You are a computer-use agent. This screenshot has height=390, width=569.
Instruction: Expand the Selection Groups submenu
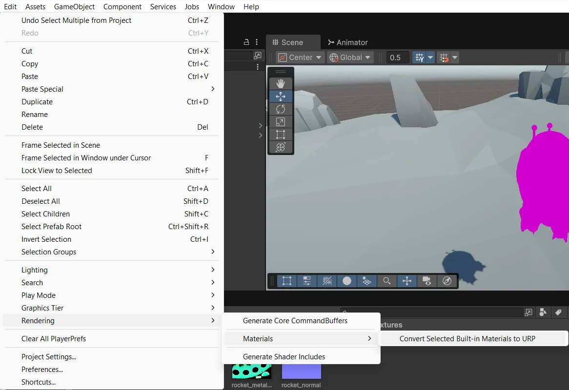(x=112, y=252)
